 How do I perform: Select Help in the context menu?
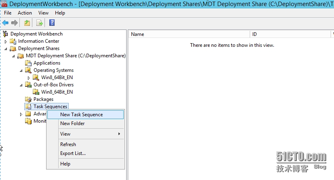tap(85, 163)
